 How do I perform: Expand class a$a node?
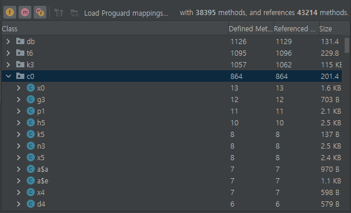(x=19, y=169)
